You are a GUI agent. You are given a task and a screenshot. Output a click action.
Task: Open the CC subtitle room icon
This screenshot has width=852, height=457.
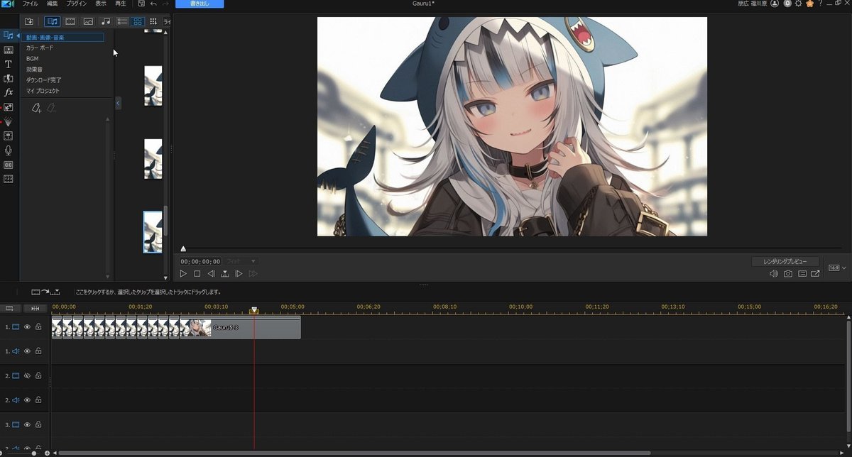(9, 165)
